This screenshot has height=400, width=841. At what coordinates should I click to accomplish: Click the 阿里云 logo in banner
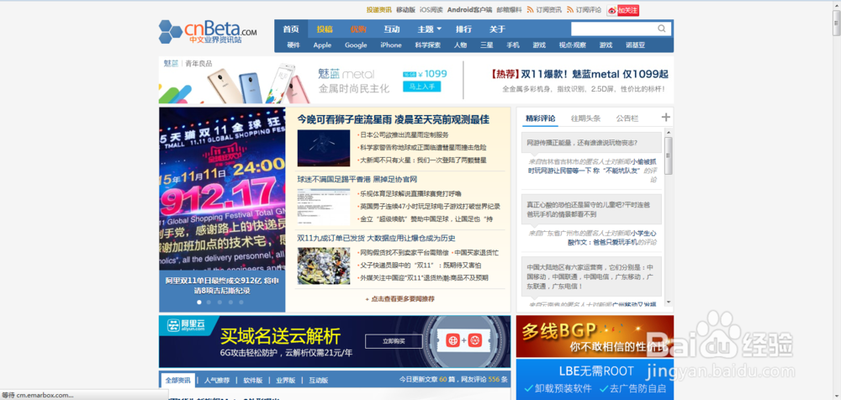pyautogui.click(x=186, y=324)
